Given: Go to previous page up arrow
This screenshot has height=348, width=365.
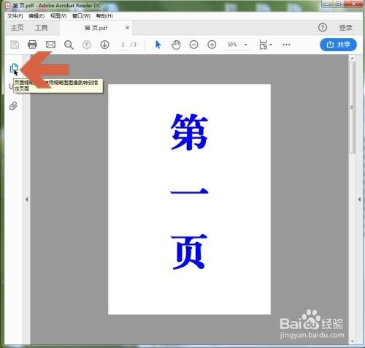Looking at the screenshot, I should (87, 45).
